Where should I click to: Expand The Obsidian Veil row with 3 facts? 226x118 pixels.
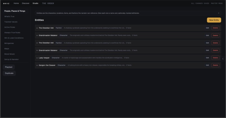[37, 43]
